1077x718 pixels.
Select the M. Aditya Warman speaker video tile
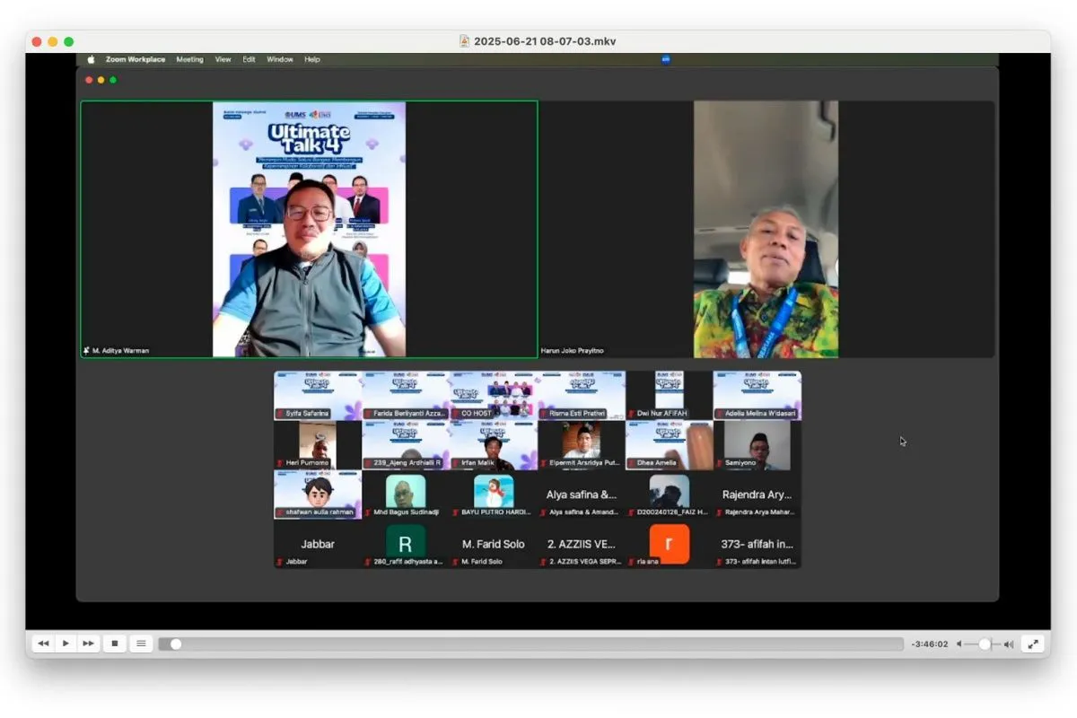pyautogui.click(x=309, y=229)
